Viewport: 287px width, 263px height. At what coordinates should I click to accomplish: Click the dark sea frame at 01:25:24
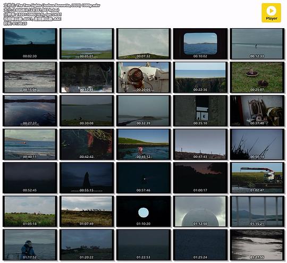point(200,245)
